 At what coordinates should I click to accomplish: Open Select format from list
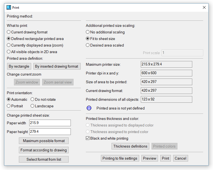pyautogui.click(x=44, y=159)
